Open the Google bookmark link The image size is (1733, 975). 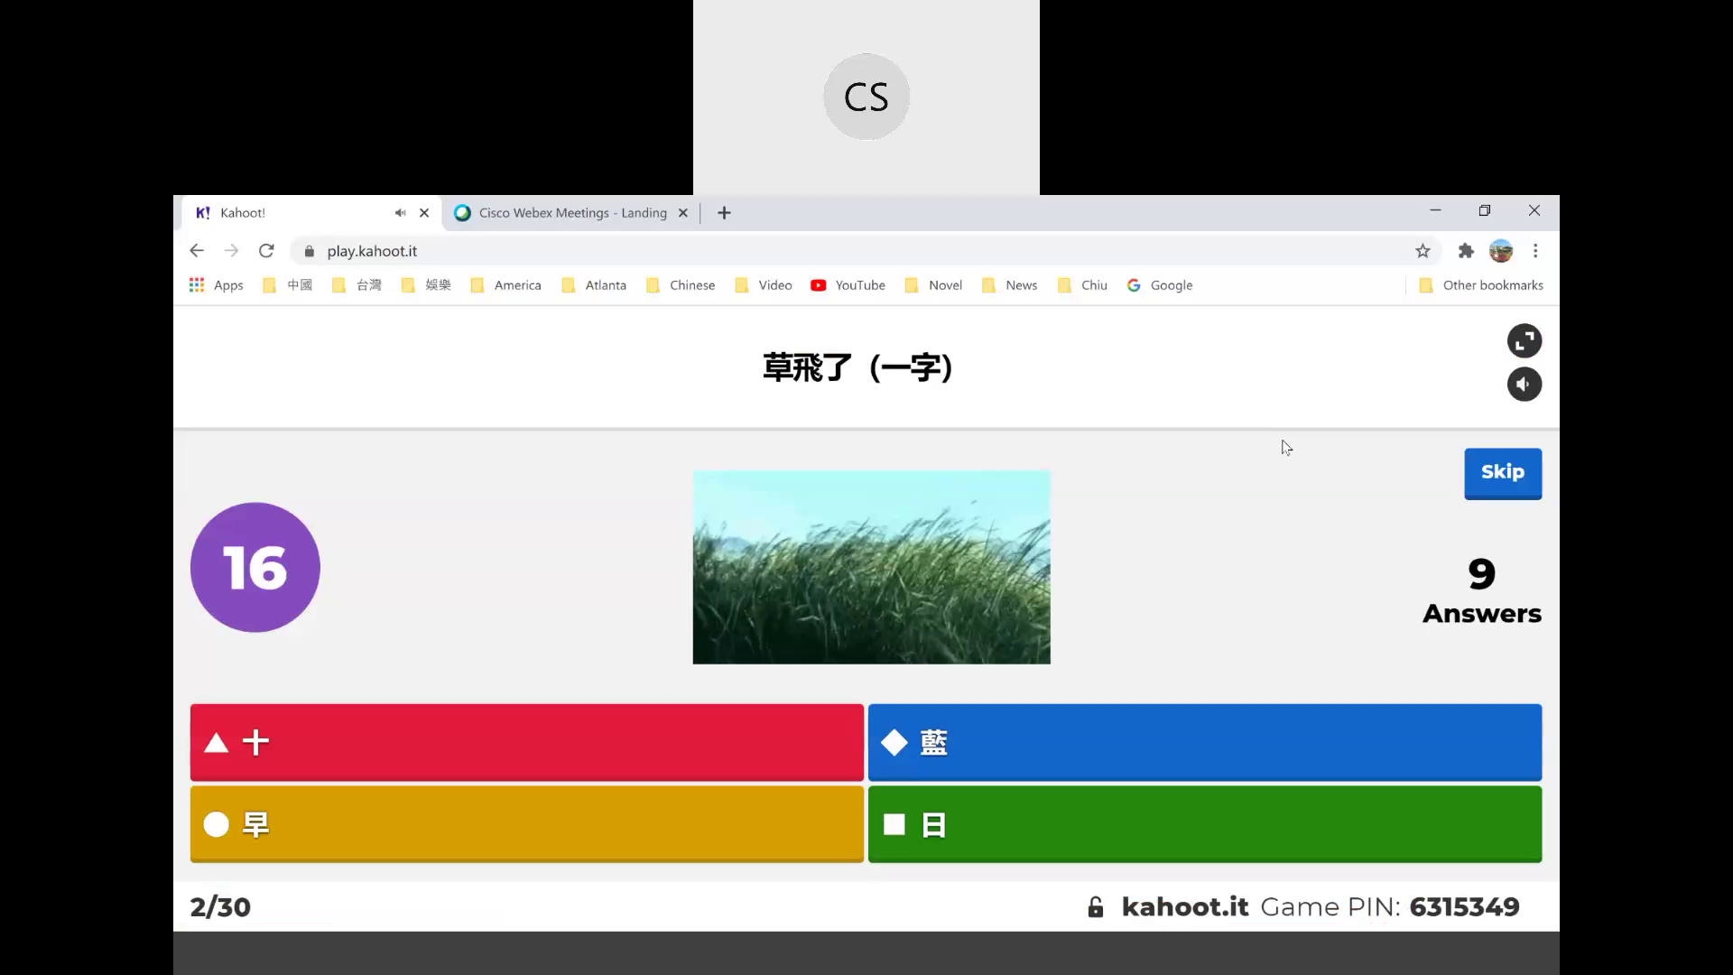[x=1160, y=285]
